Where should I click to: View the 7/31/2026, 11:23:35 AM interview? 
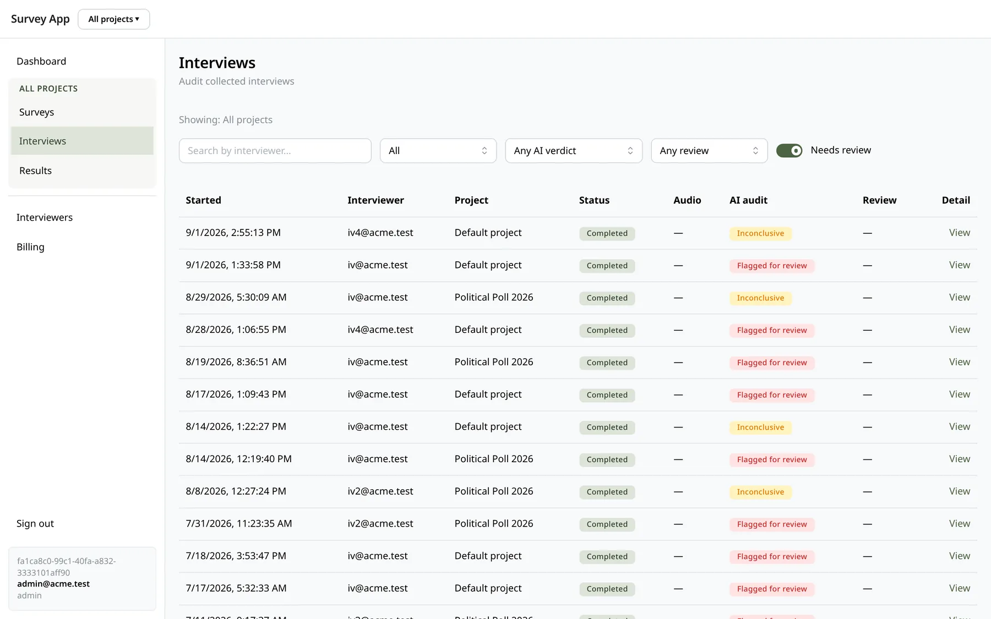pyautogui.click(x=960, y=524)
